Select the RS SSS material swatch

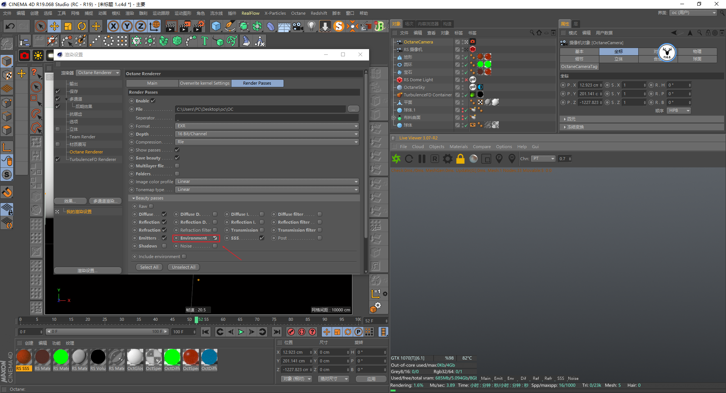pos(23,360)
